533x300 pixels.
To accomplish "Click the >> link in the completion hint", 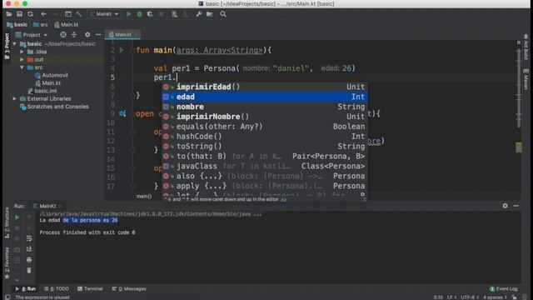I will point(283,200).
